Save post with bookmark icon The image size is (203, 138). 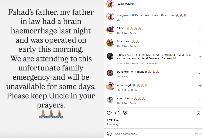point(198,113)
